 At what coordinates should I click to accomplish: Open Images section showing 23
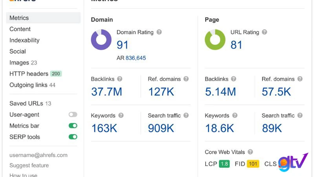point(23,63)
